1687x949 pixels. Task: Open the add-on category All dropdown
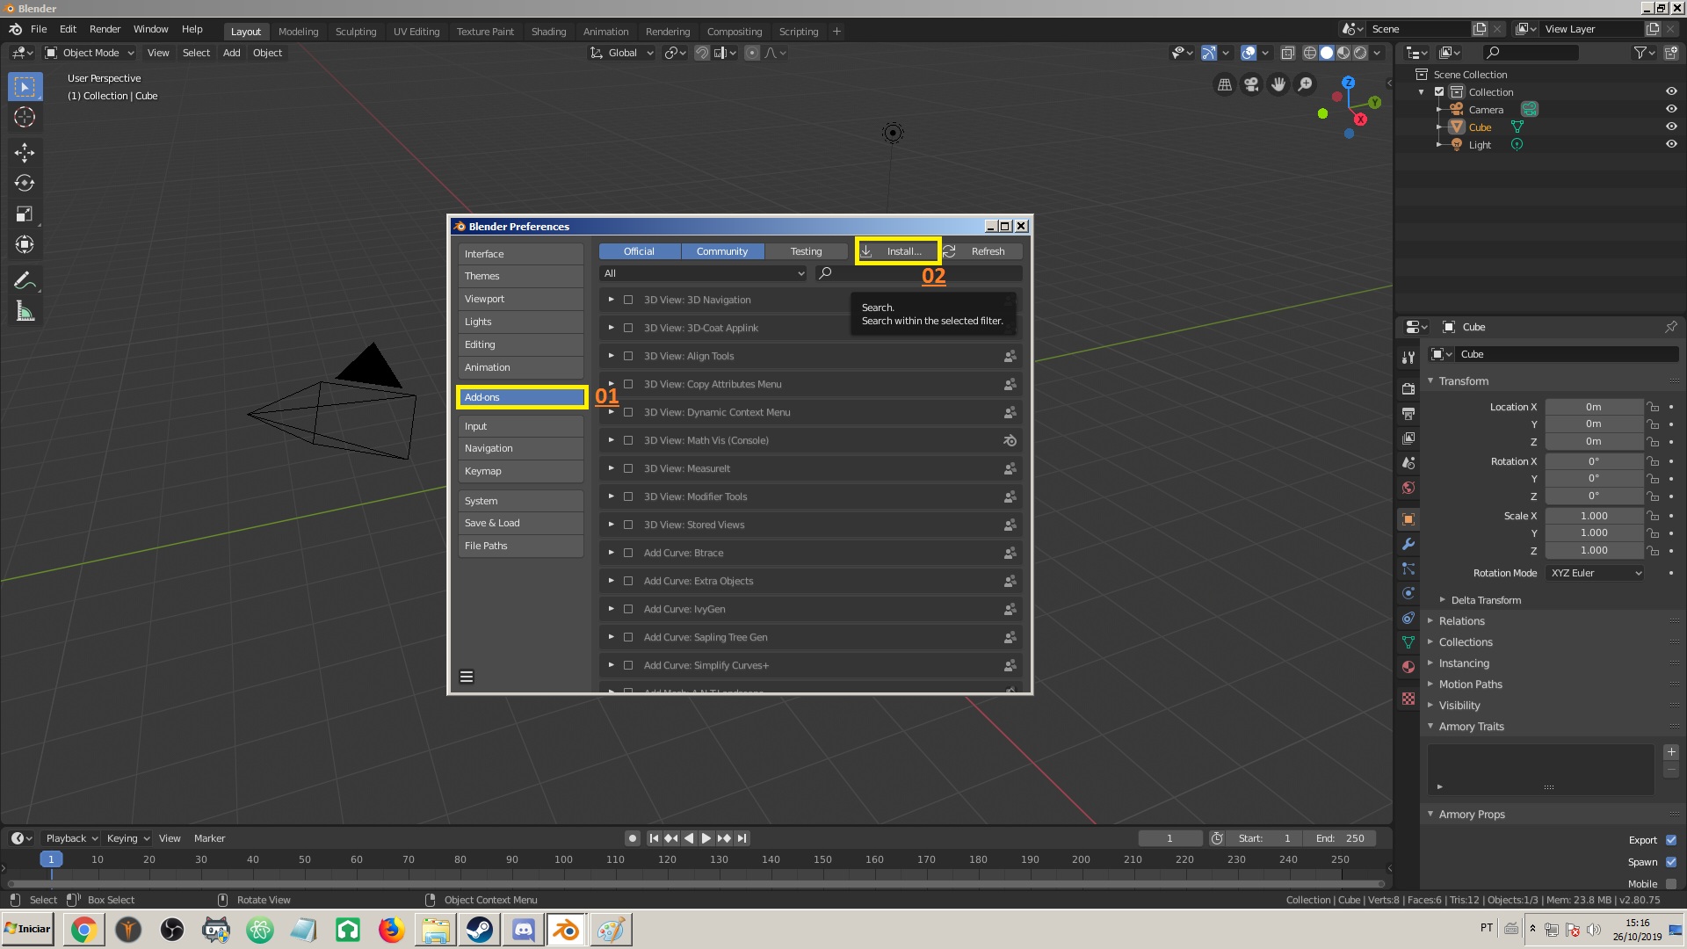704,273
